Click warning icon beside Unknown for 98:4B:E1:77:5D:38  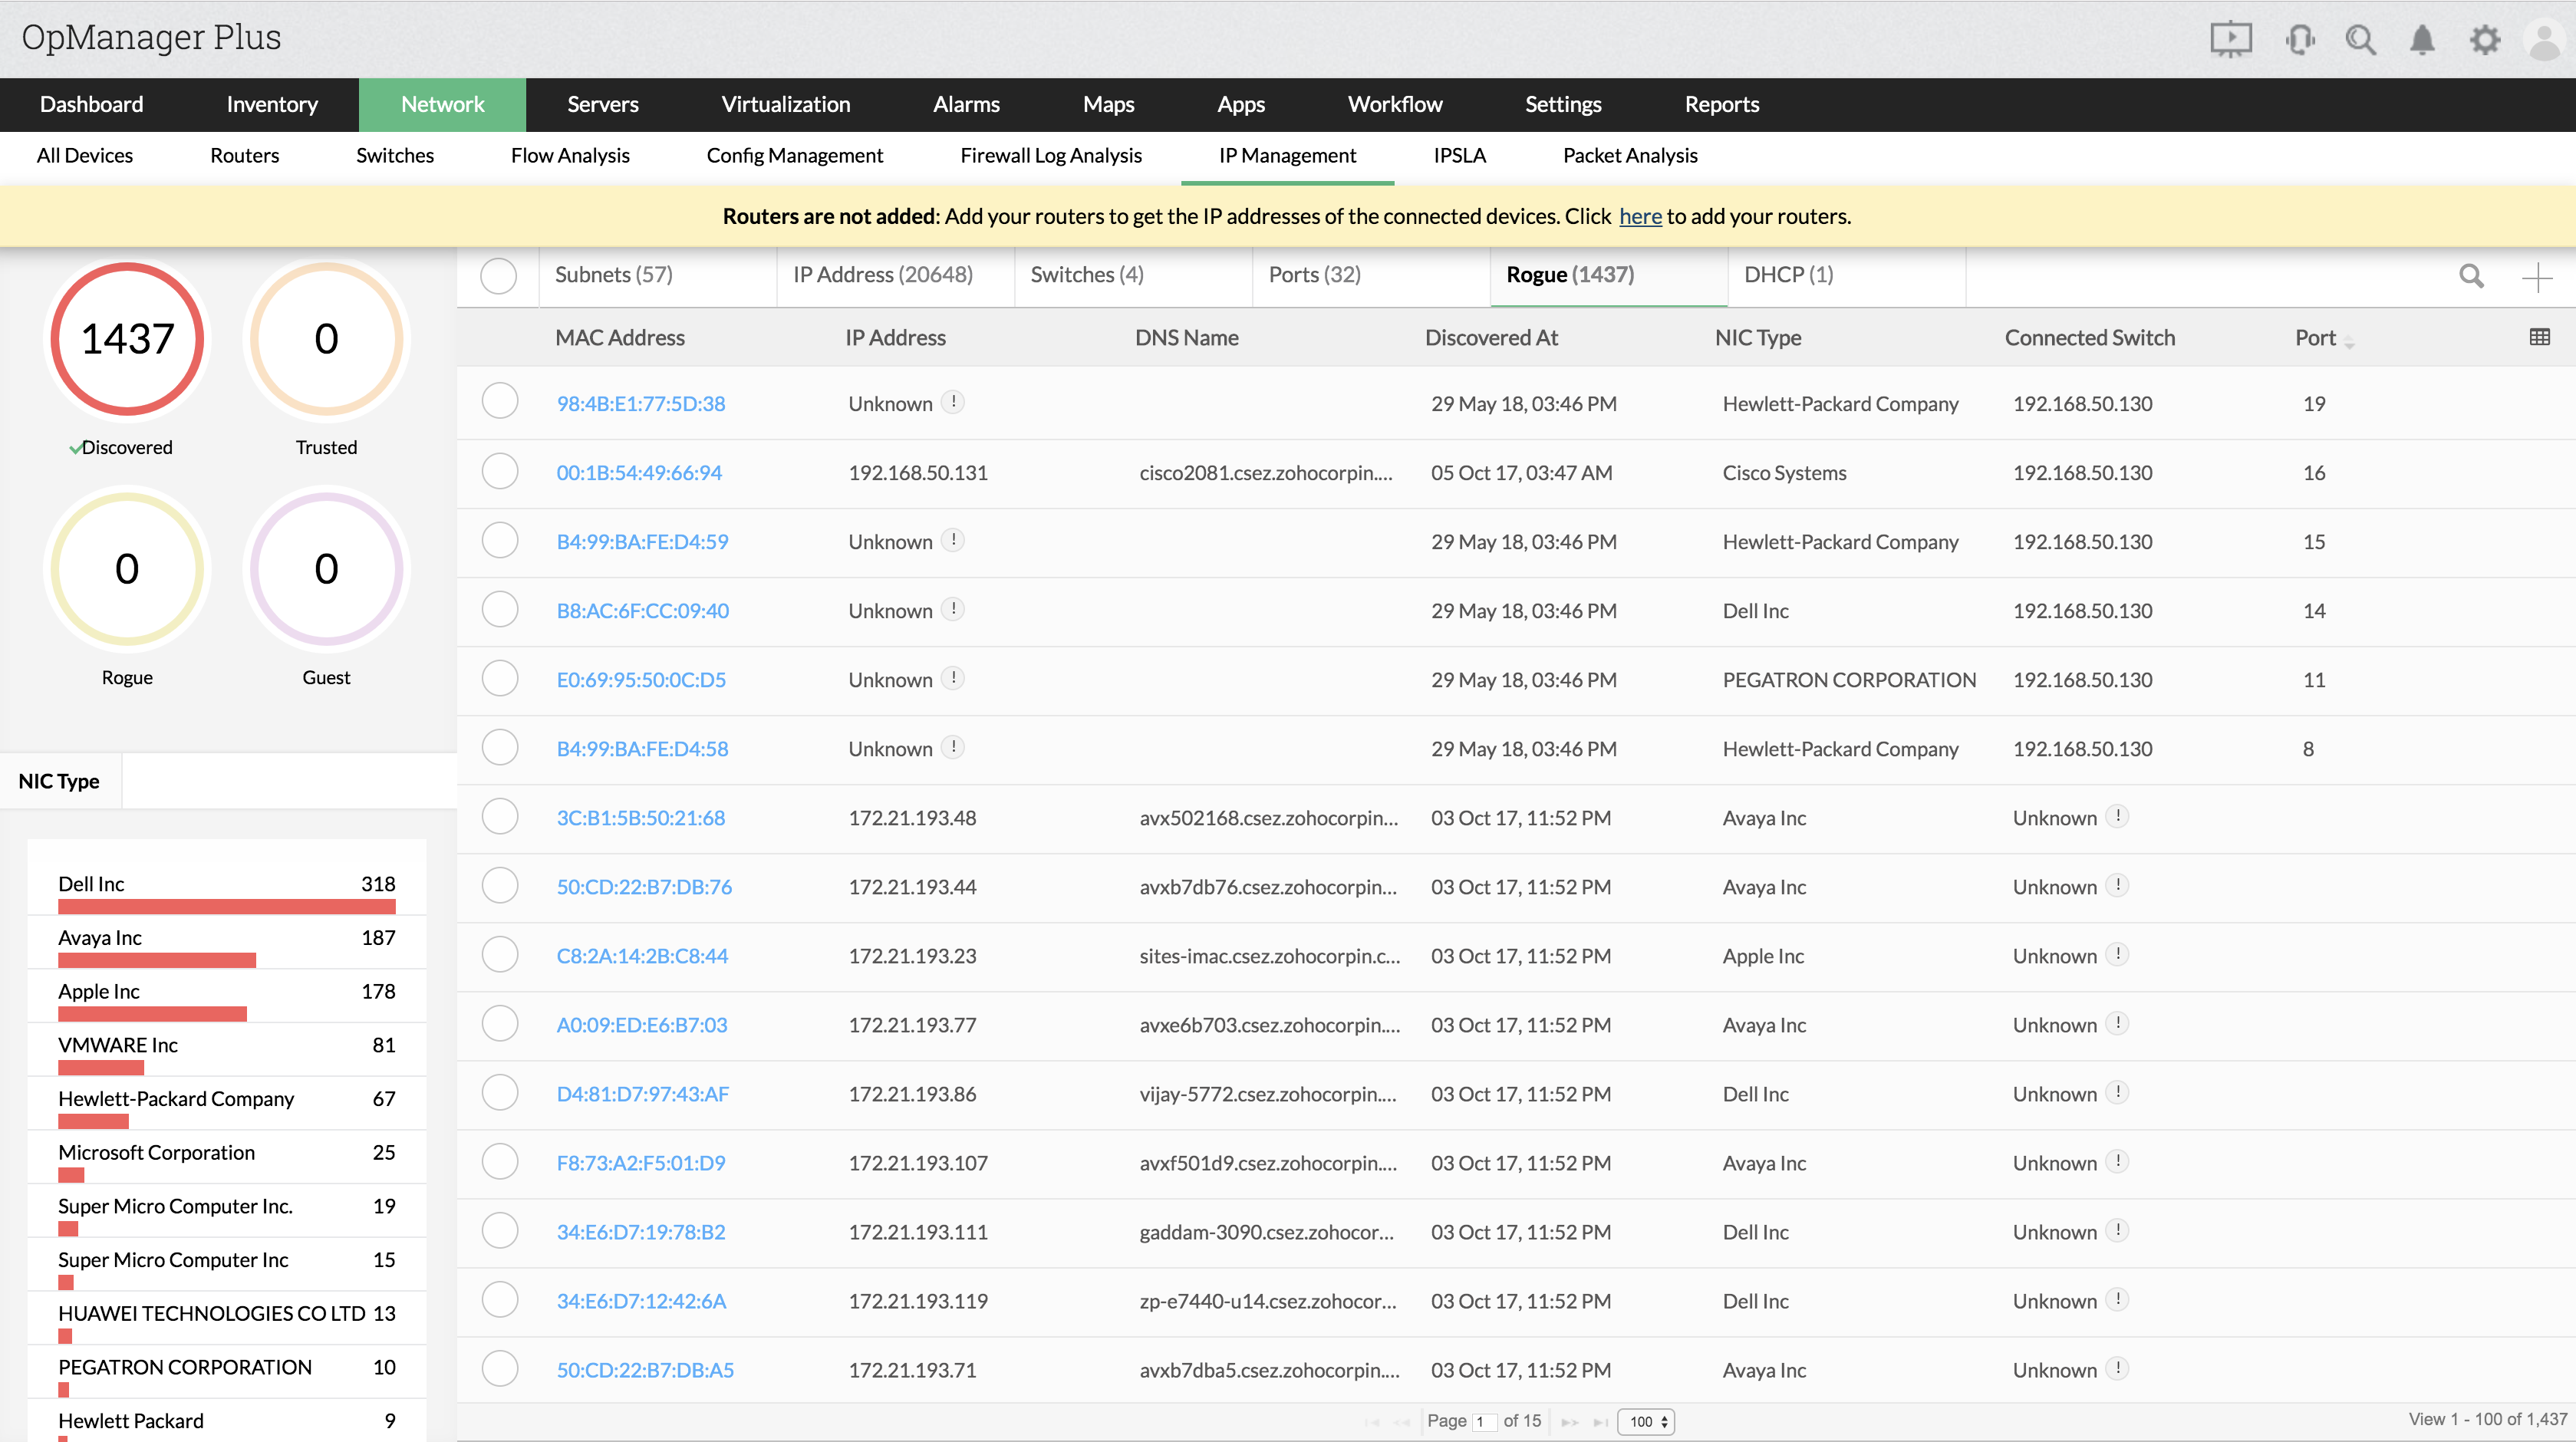(x=953, y=402)
